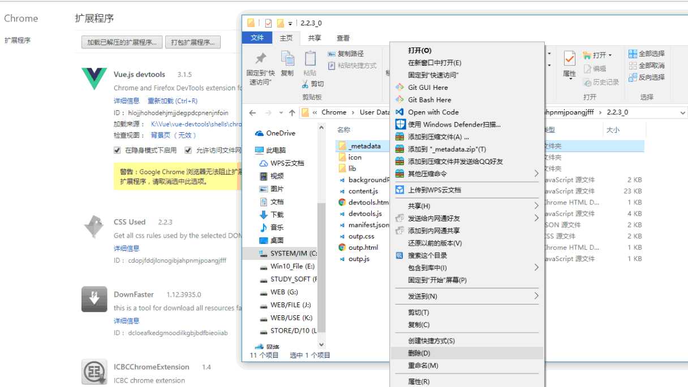Click the CSS Used extension icon
Image resolution: width=688 pixels, height=387 pixels.
94,227
